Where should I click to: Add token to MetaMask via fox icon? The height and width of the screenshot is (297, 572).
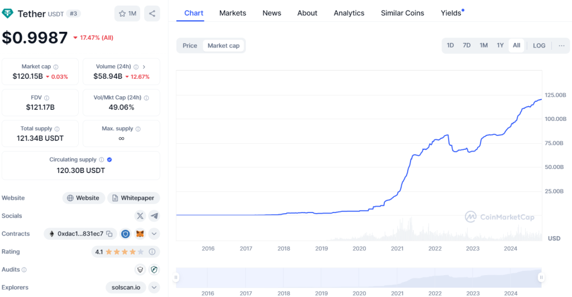[x=140, y=234]
